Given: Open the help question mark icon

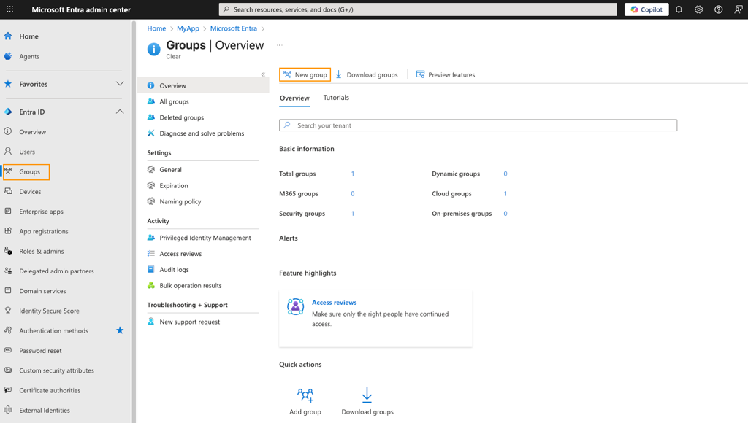Looking at the screenshot, I should (719, 9).
